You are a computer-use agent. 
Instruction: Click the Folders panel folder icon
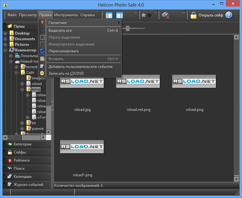(10, 26)
